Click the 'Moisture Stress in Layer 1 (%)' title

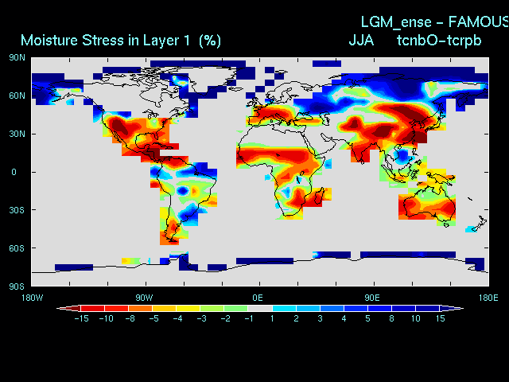(121, 40)
